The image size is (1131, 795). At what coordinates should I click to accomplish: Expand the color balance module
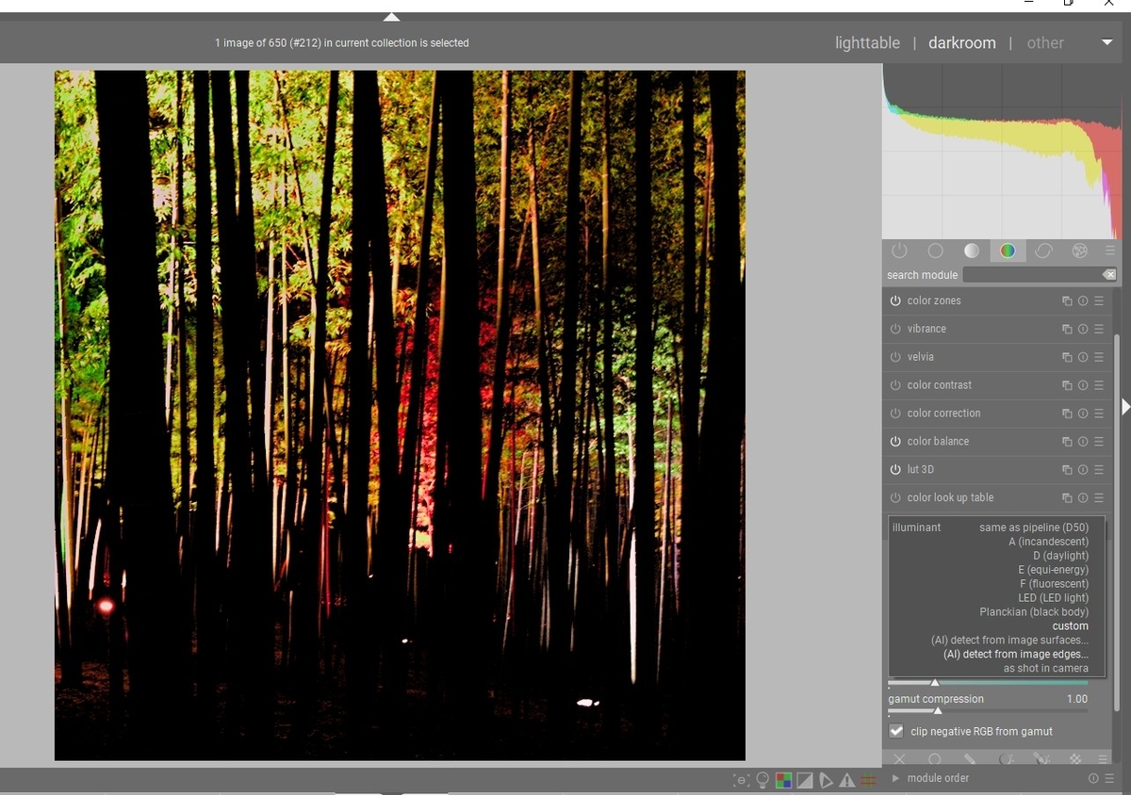coord(938,442)
